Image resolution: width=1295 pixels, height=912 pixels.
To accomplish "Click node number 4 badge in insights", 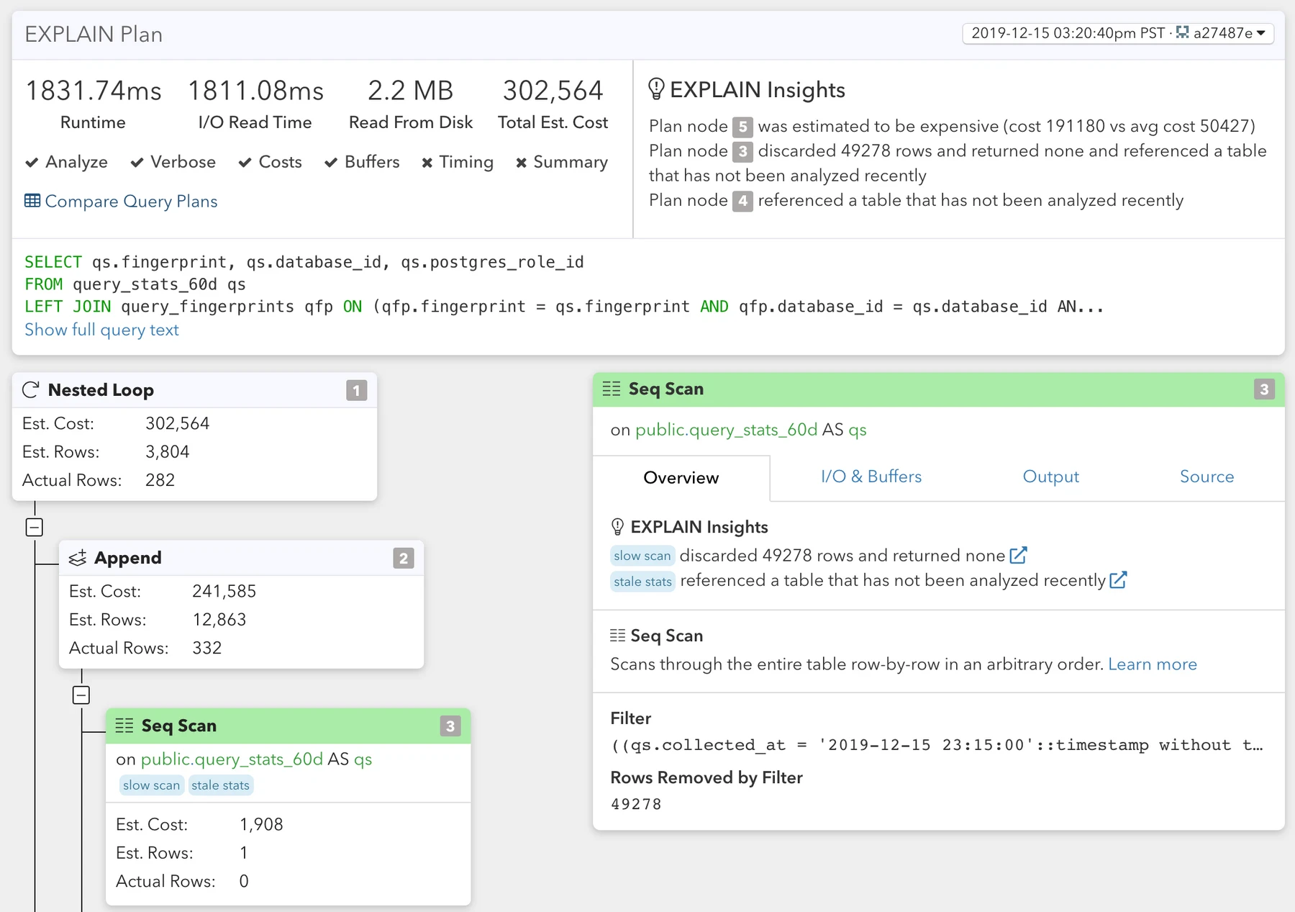I will [x=742, y=201].
